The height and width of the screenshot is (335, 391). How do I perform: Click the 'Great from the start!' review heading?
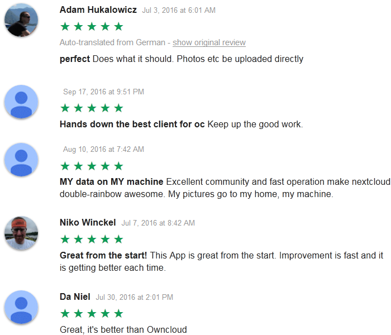[103, 255]
